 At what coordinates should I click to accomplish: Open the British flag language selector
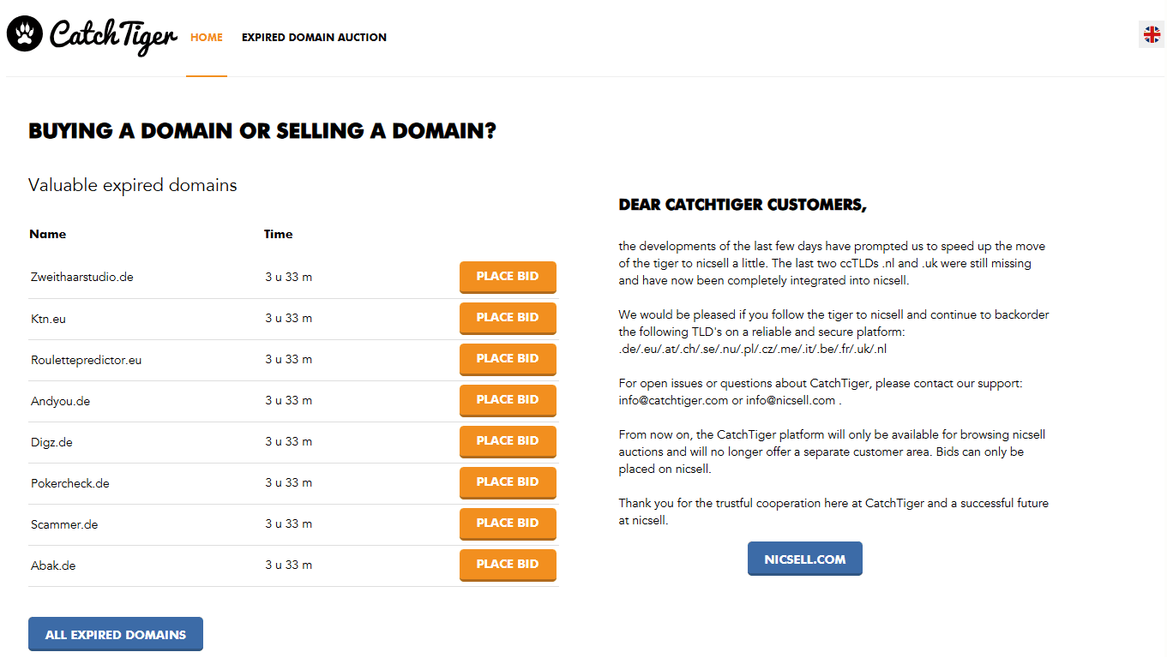pos(1152,34)
